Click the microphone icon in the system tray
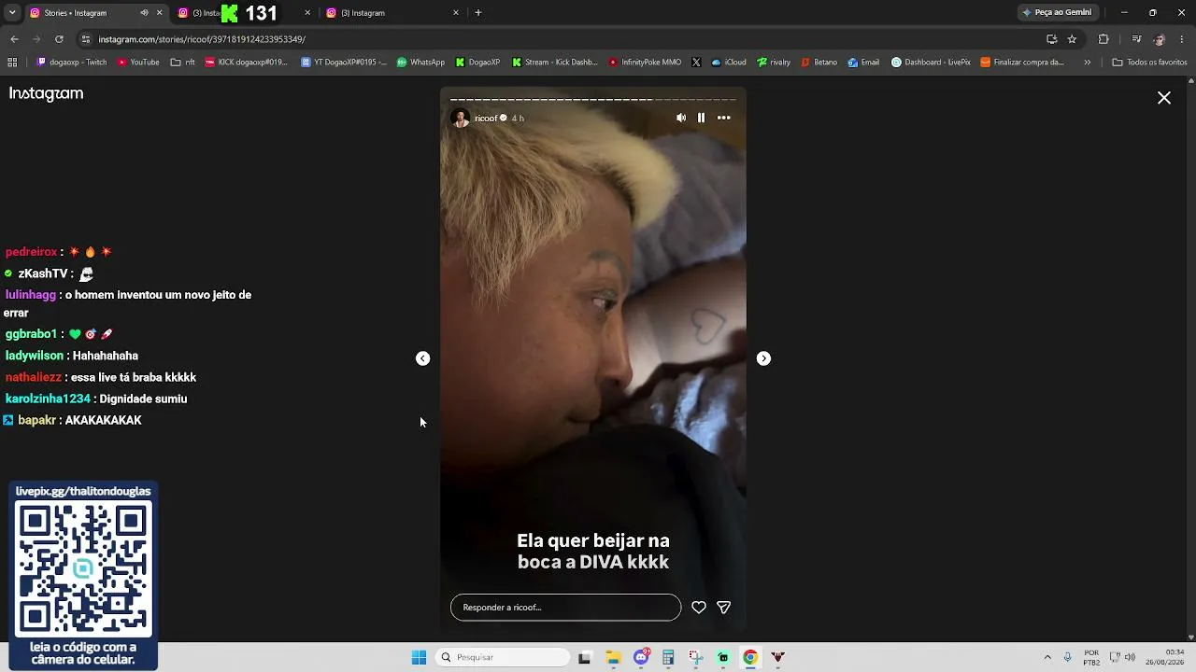 [x=1068, y=657]
